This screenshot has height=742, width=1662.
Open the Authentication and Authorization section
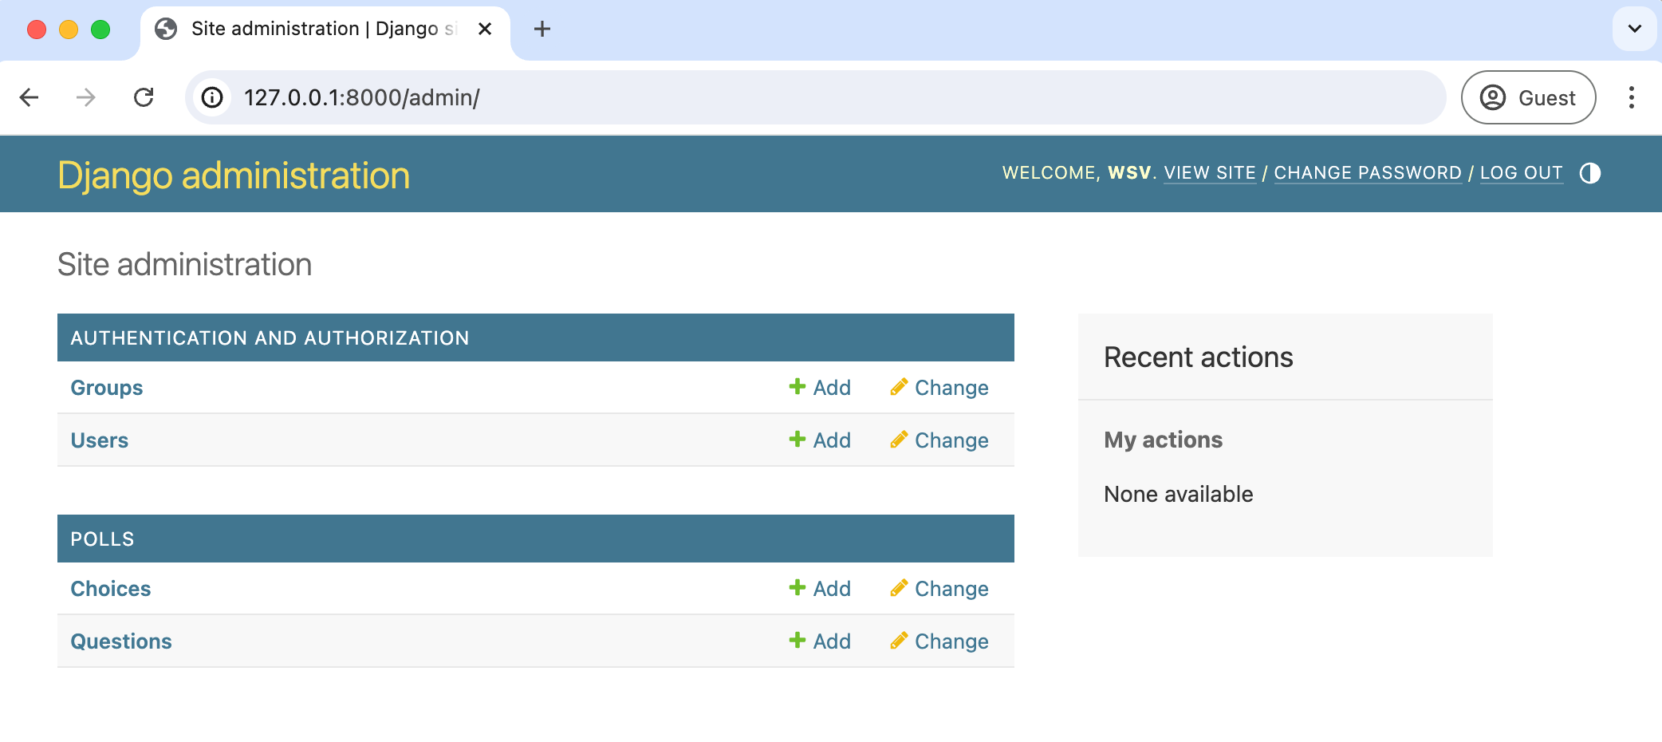[x=270, y=337]
